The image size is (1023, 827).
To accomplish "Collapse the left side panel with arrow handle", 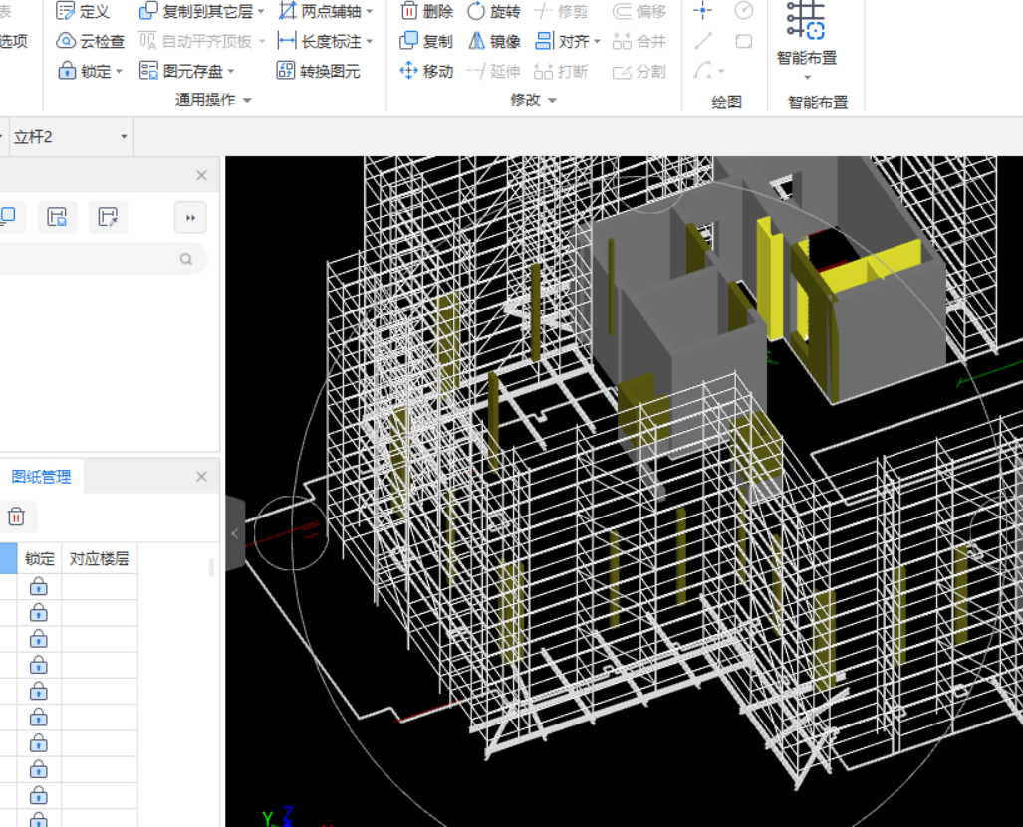I will pyautogui.click(x=235, y=533).
